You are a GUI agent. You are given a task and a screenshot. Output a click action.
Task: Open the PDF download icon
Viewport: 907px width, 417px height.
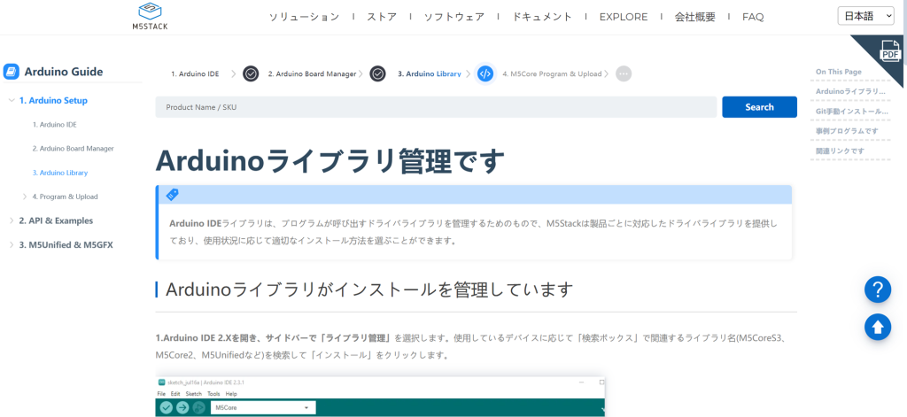click(889, 50)
